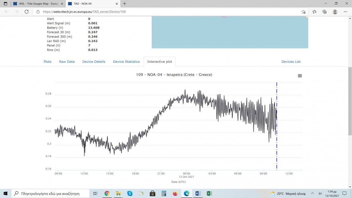Viewport: 352px width, 198px height.
Task: Launch Microsoft Word from the taskbar
Action: [x=198, y=194]
